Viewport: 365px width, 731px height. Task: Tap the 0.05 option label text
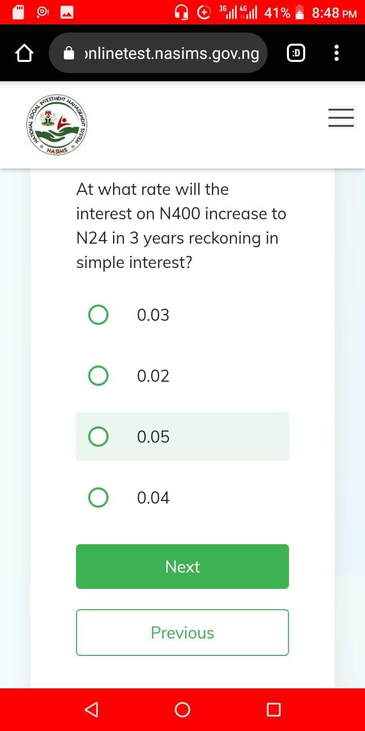tap(153, 437)
